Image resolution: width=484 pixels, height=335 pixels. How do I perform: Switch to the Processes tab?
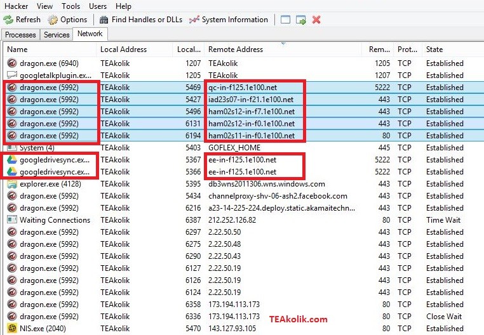21,34
